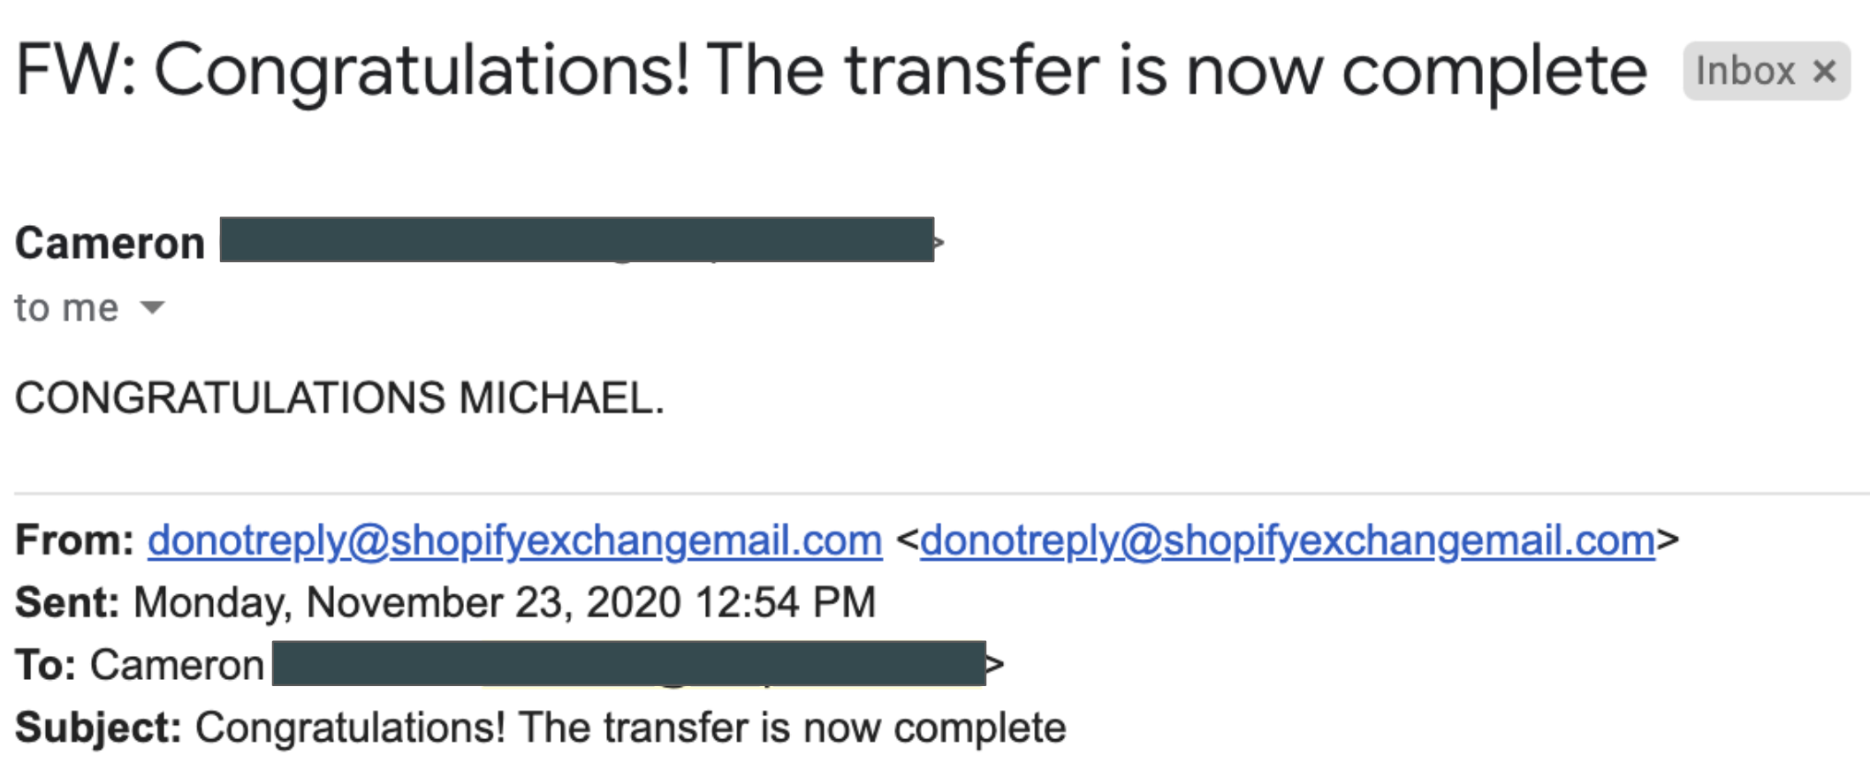This screenshot has height=770, width=1870.
Task: Click the "CONGRATULATIONS MICHAEL." body text
Action: (339, 397)
